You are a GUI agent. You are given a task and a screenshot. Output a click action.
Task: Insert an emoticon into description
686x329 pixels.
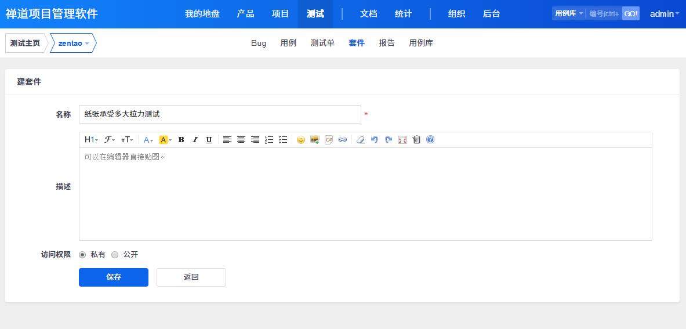[300, 140]
